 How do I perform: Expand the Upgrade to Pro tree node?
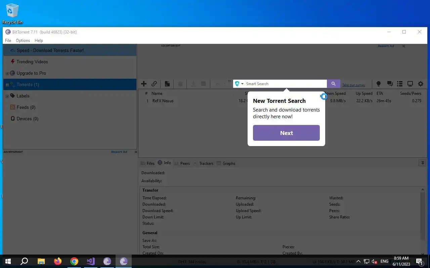7,73
